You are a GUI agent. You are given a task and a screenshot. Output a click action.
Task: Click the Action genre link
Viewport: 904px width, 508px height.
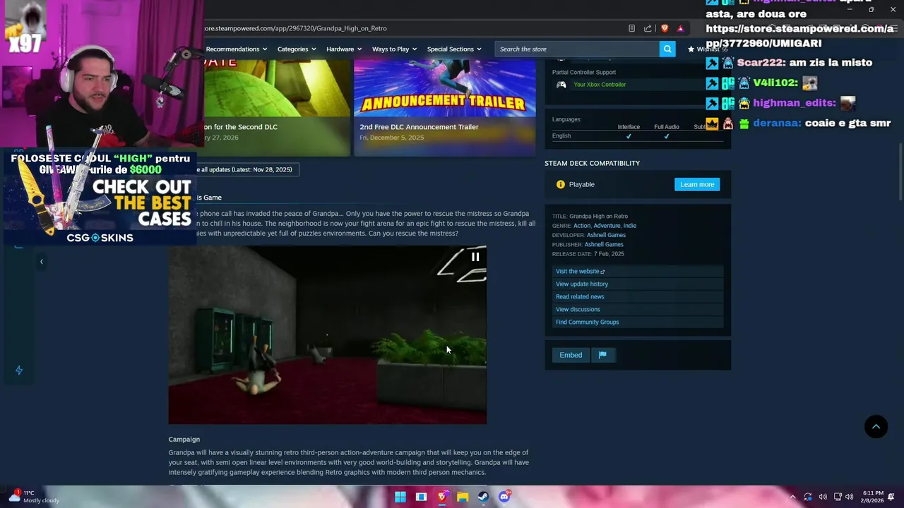coord(582,226)
